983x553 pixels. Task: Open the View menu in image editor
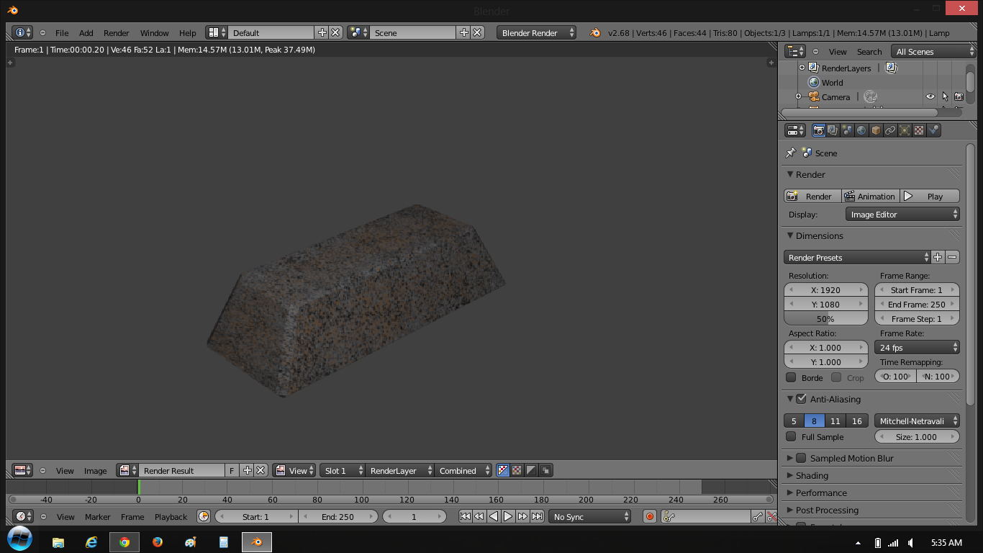pyautogui.click(x=65, y=470)
